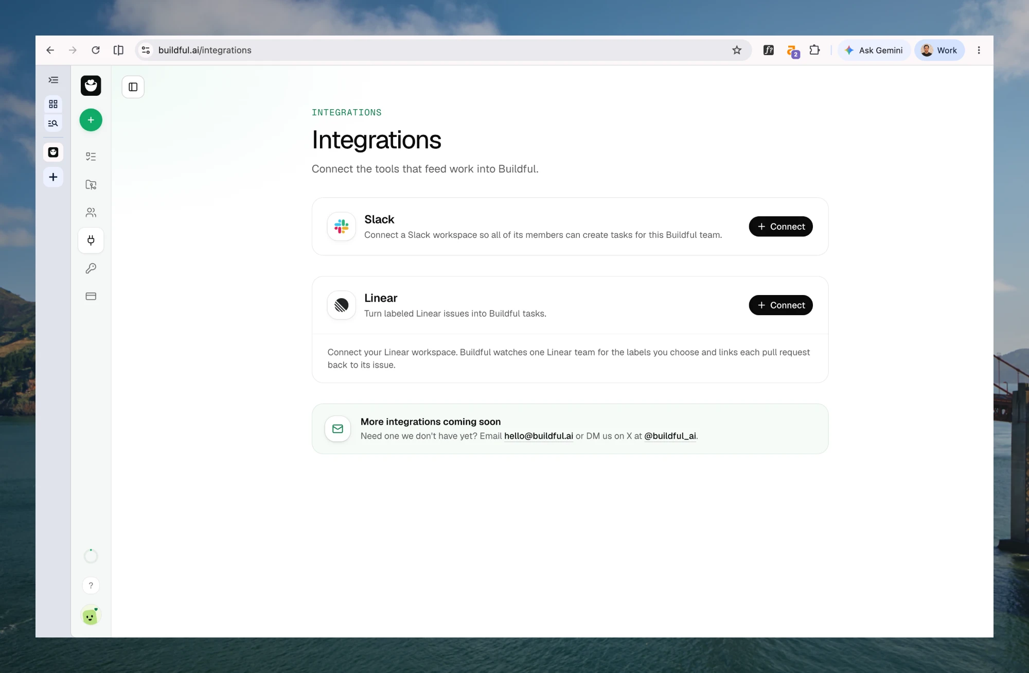Connect the Linear integration

tap(780, 305)
